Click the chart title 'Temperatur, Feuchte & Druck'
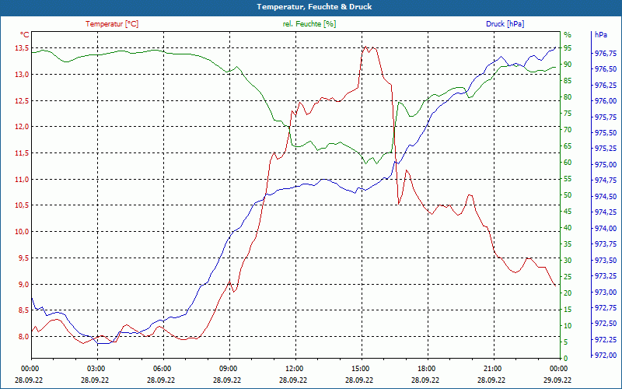The image size is (622, 389). 314,7
